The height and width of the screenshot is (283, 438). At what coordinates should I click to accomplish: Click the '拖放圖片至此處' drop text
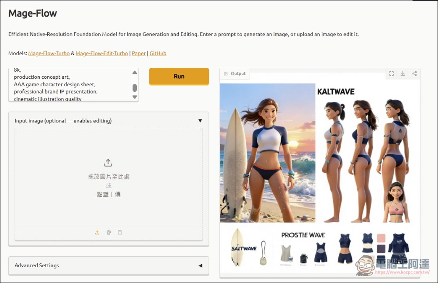coord(109,176)
